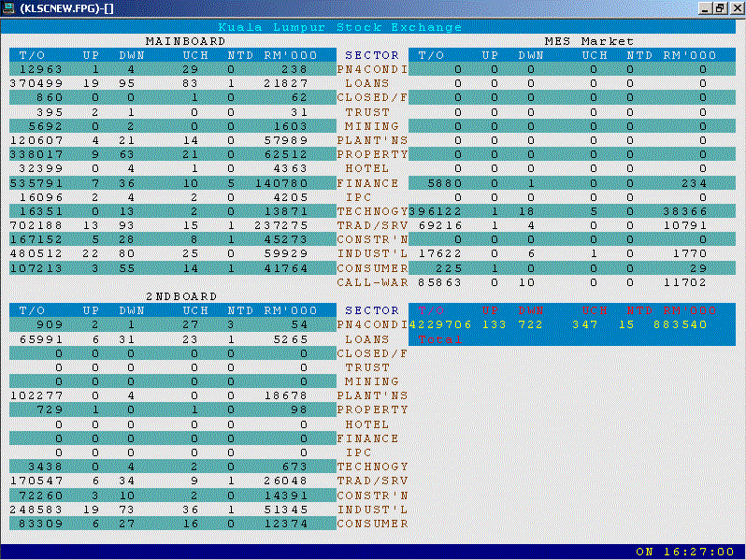Click 2ndboard LOANS turnover 65991
The width and height of the screenshot is (746, 560).
pos(41,339)
